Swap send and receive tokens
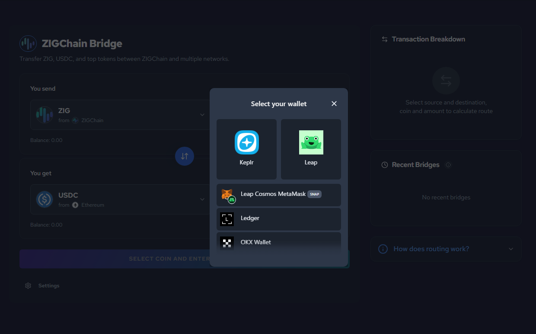 185,156
